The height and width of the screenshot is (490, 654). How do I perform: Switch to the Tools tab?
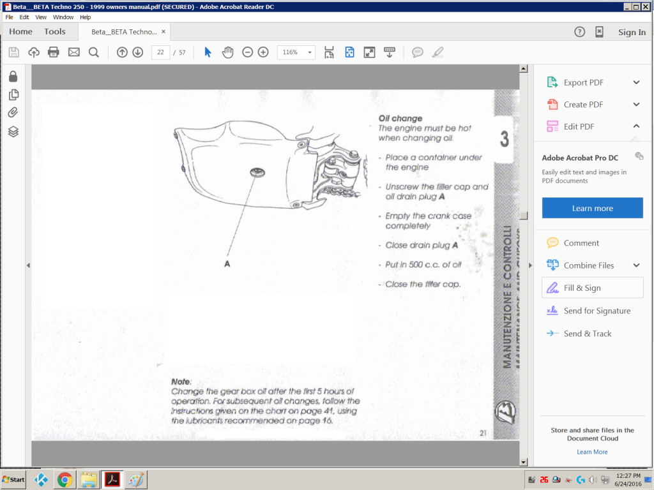coord(55,32)
